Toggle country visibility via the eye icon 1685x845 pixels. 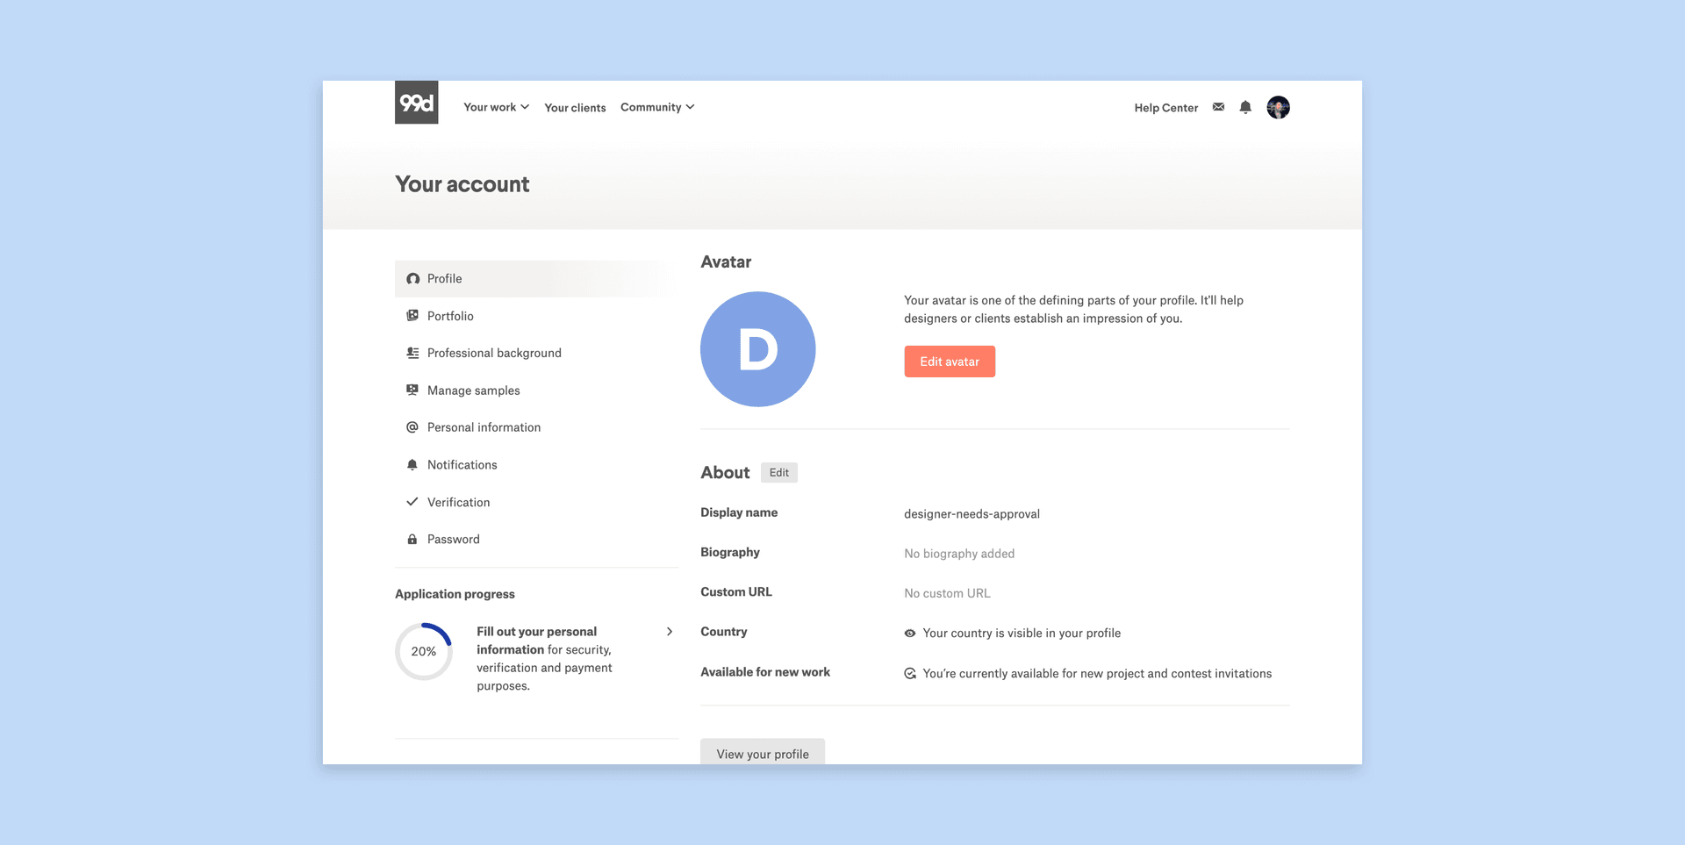(910, 633)
